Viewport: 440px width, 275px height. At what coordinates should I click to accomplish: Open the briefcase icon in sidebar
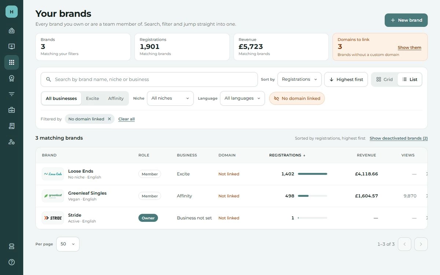point(11,110)
